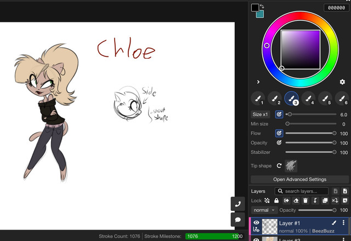This screenshot has width=351, height=241.
Task: Click the hex color field 000000
Action: point(336,8)
